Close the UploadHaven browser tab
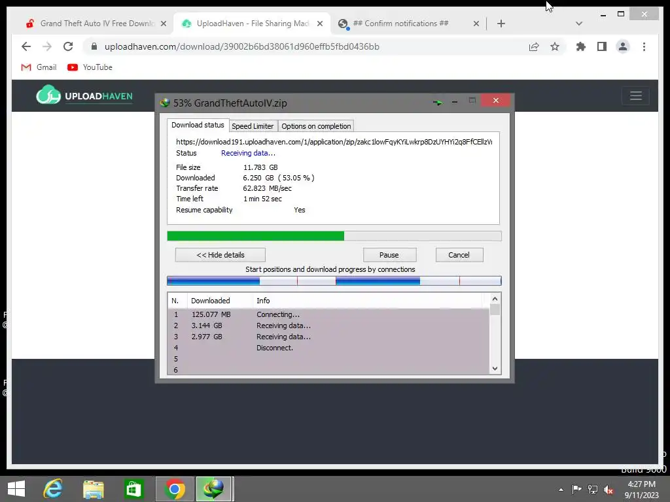 [319, 24]
